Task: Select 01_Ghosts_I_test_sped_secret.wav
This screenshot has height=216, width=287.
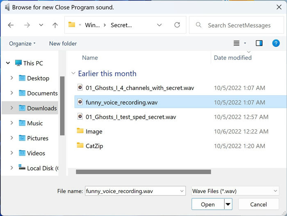Action: tap(131, 117)
